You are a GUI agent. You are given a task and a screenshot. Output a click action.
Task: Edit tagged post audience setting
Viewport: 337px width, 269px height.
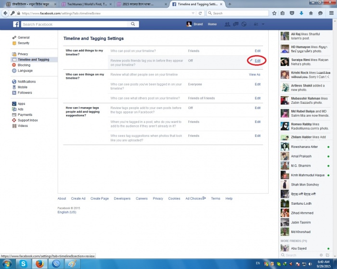tap(258, 122)
